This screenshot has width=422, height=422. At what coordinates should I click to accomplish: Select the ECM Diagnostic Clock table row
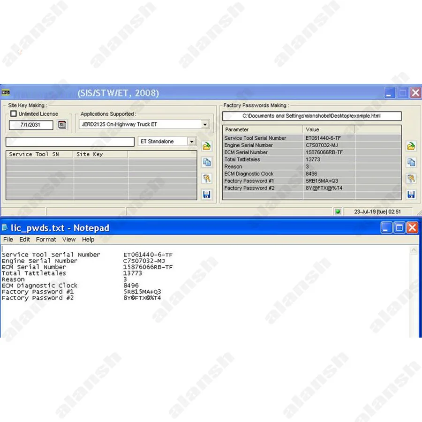(312, 174)
